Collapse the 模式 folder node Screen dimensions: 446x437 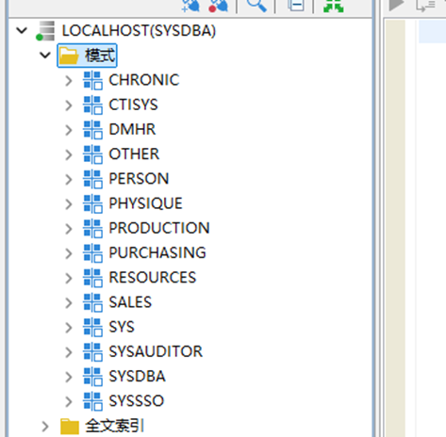[45, 56]
